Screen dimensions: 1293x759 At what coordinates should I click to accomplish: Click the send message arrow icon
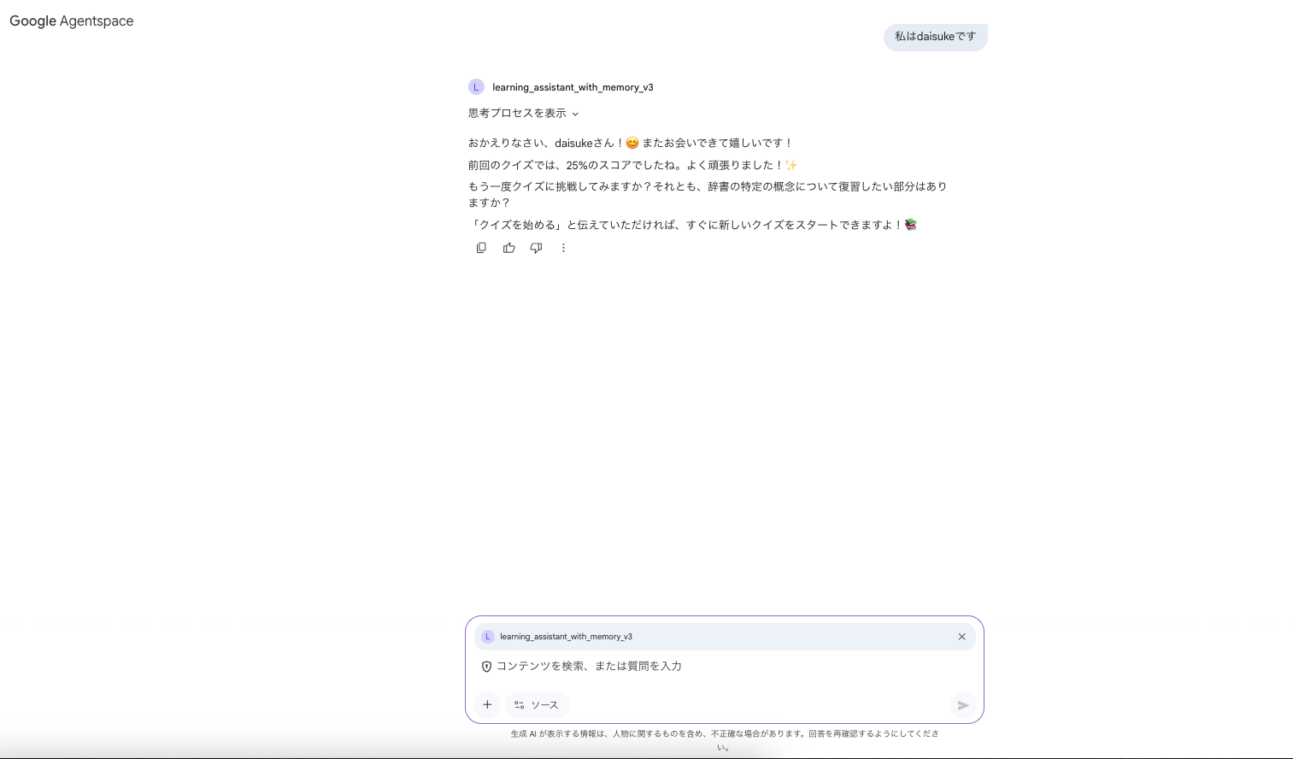962,705
